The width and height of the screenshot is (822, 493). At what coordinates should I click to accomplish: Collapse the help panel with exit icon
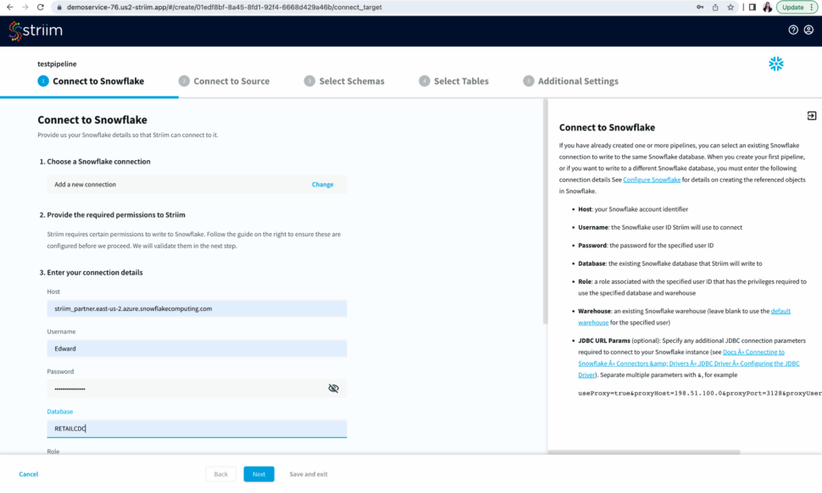pyautogui.click(x=811, y=116)
